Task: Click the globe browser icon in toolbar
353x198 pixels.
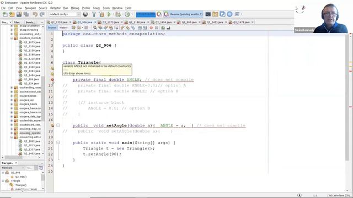Action: pos(85,14)
